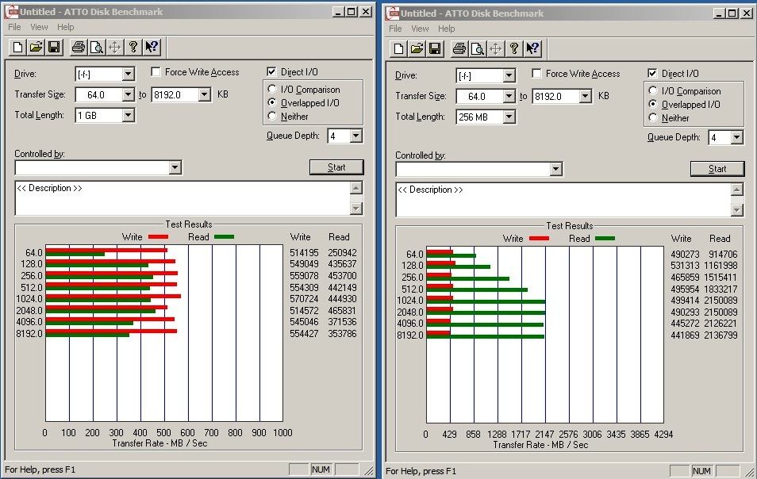Click the crosshair move icon in right window toolbar
The height and width of the screenshot is (479, 757).
496,48
